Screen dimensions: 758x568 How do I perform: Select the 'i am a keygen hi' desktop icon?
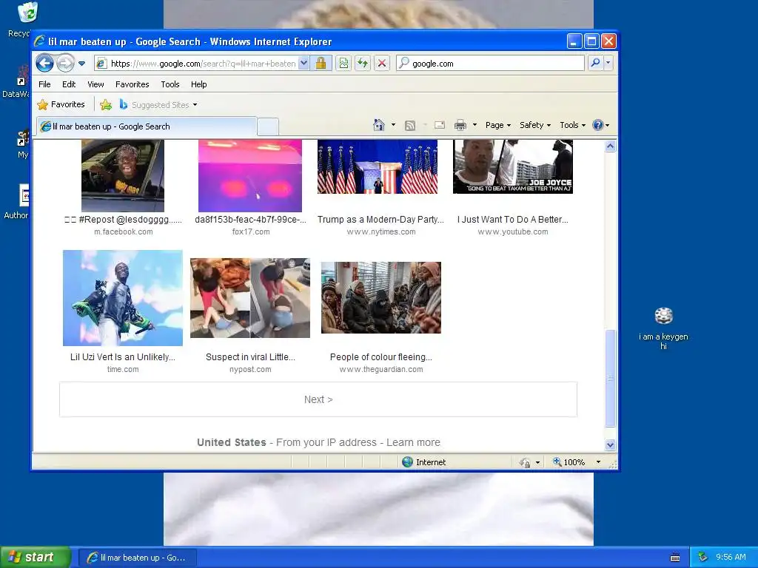click(663, 328)
